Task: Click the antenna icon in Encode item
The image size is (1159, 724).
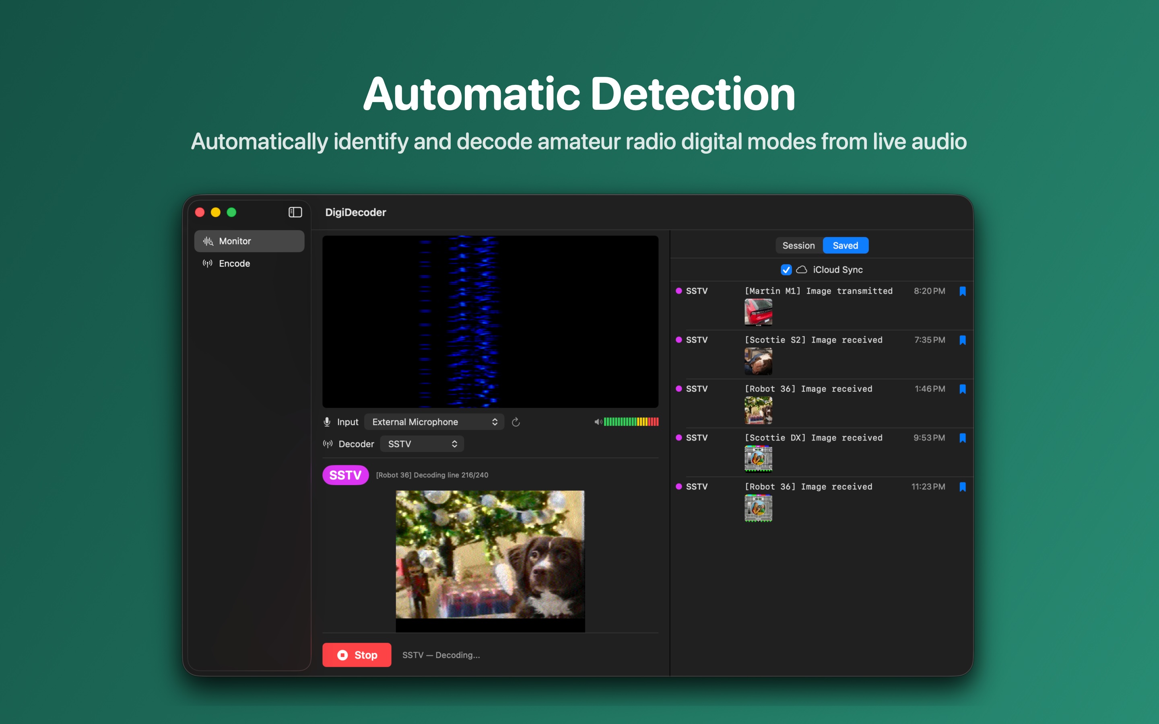Action: click(207, 263)
